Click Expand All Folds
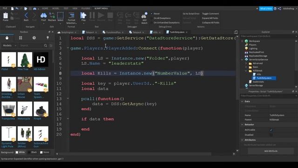The image size is (298, 168). pos(210,18)
